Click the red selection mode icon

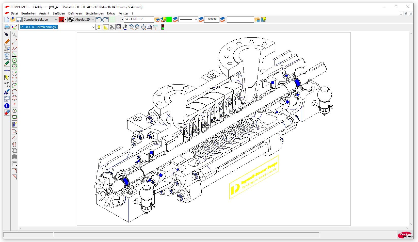(61, 20)
